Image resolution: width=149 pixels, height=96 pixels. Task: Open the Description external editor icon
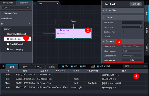click(x=141, y=27)
